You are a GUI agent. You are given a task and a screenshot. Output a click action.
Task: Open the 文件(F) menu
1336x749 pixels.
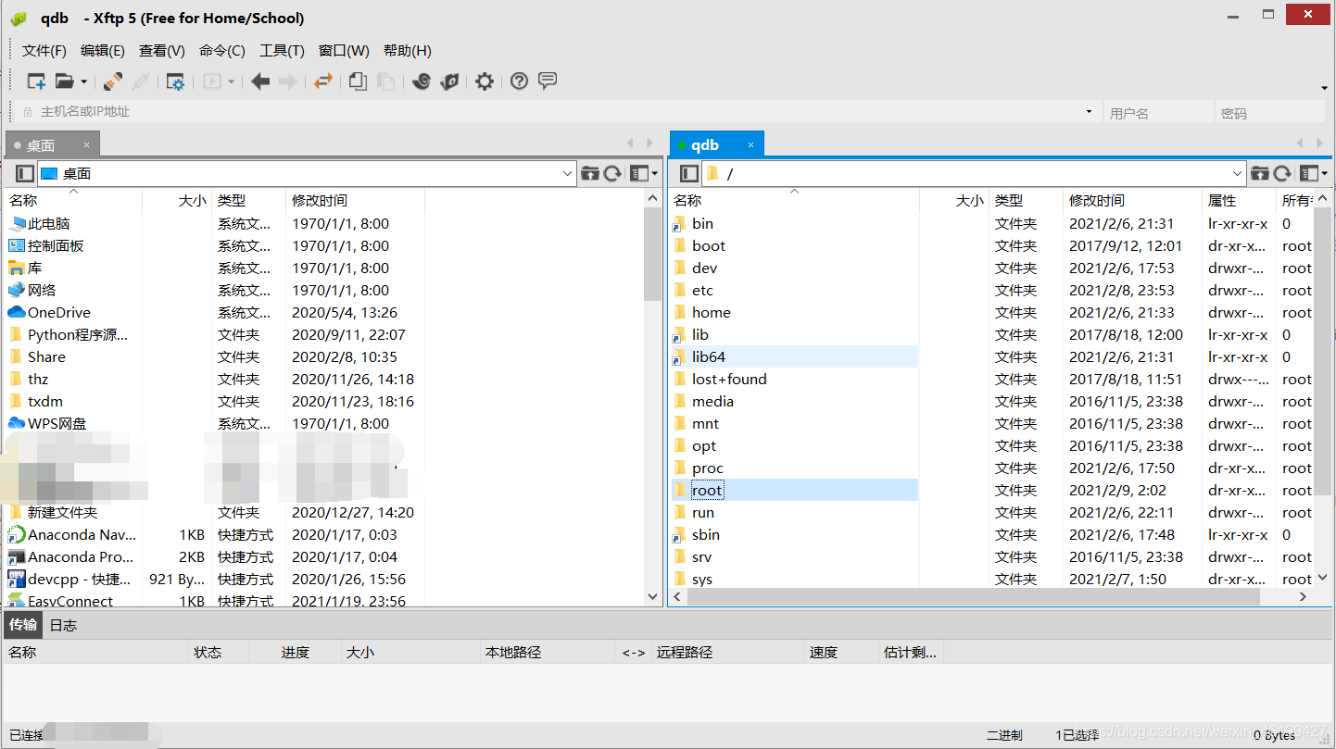tap(44, 51)
